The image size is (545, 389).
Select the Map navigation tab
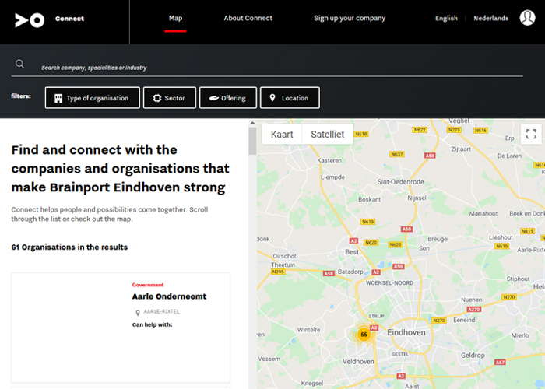click(175, 19)
